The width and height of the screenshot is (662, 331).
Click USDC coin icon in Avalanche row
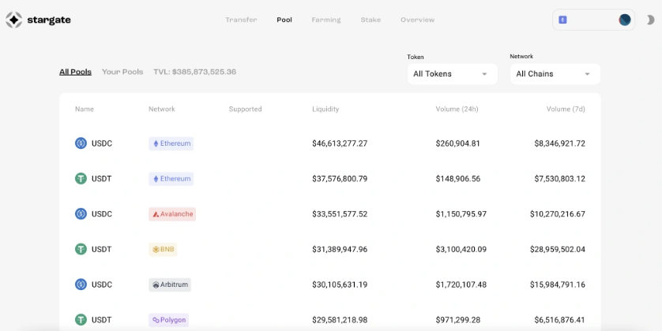(81, 214)
